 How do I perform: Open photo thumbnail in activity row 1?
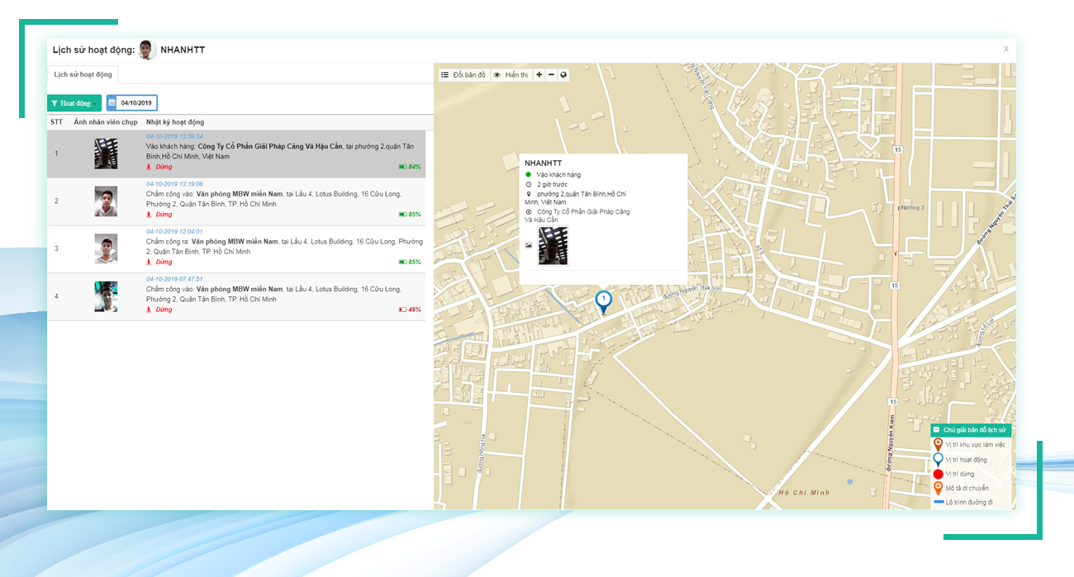pyautogui.click(x=106, y=154)
